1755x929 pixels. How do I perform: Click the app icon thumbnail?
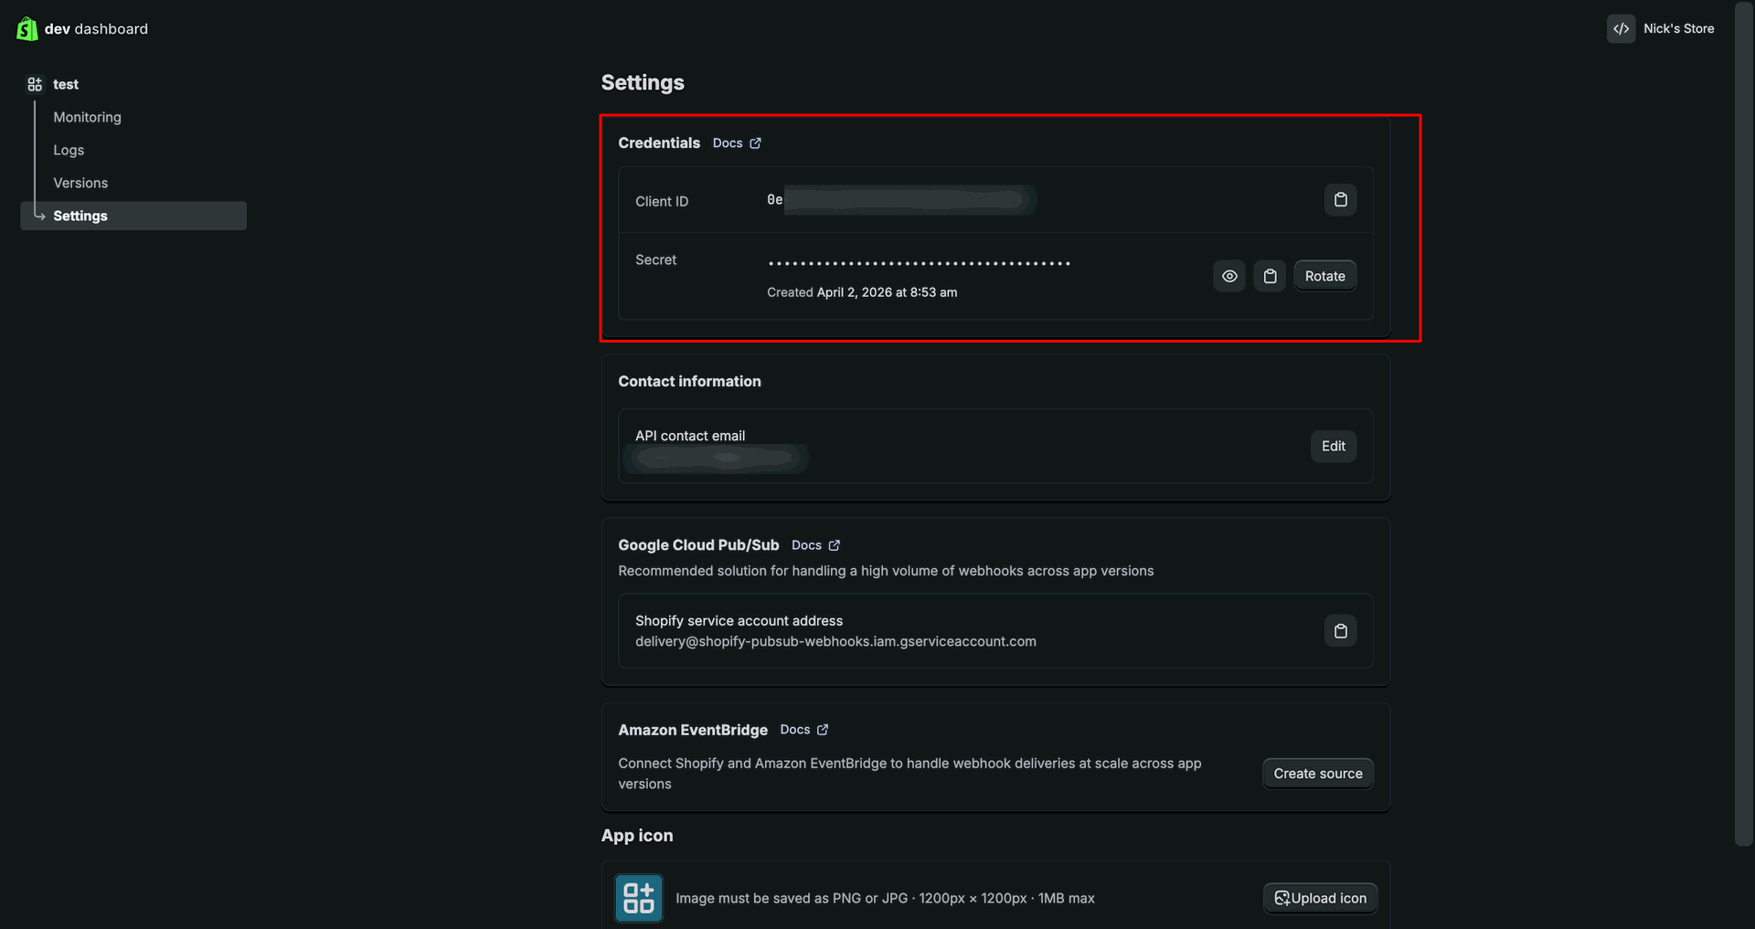tap(639, 898)
